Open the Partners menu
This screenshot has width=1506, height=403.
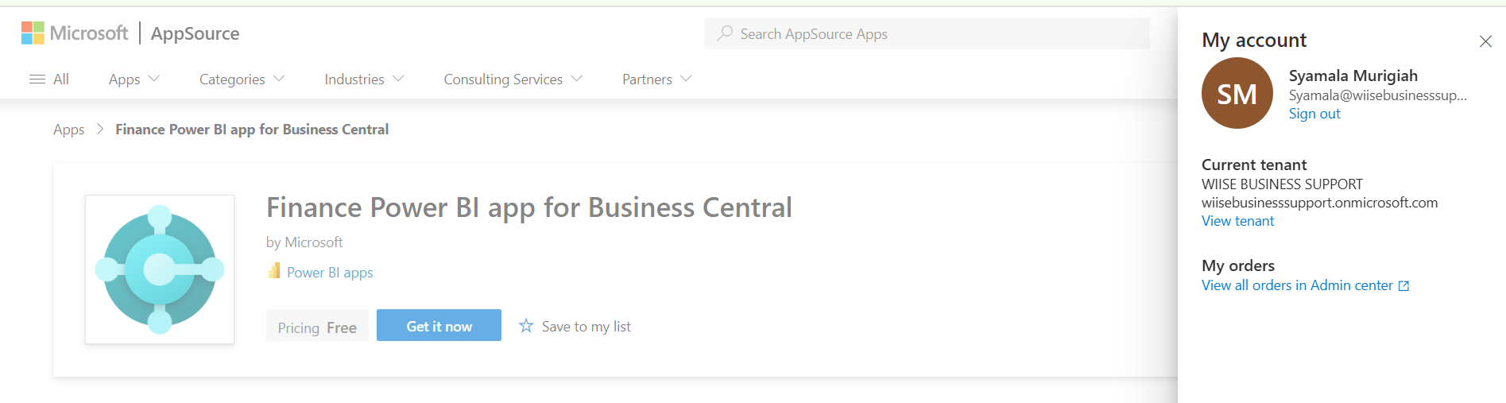click(657, 79)
